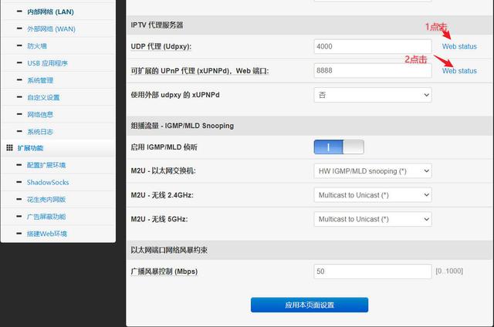Focus the xUPNPd Web 端口 input field
Image resolution: width=494 pixels, height=327 pixels.
[x=373, y=70]
